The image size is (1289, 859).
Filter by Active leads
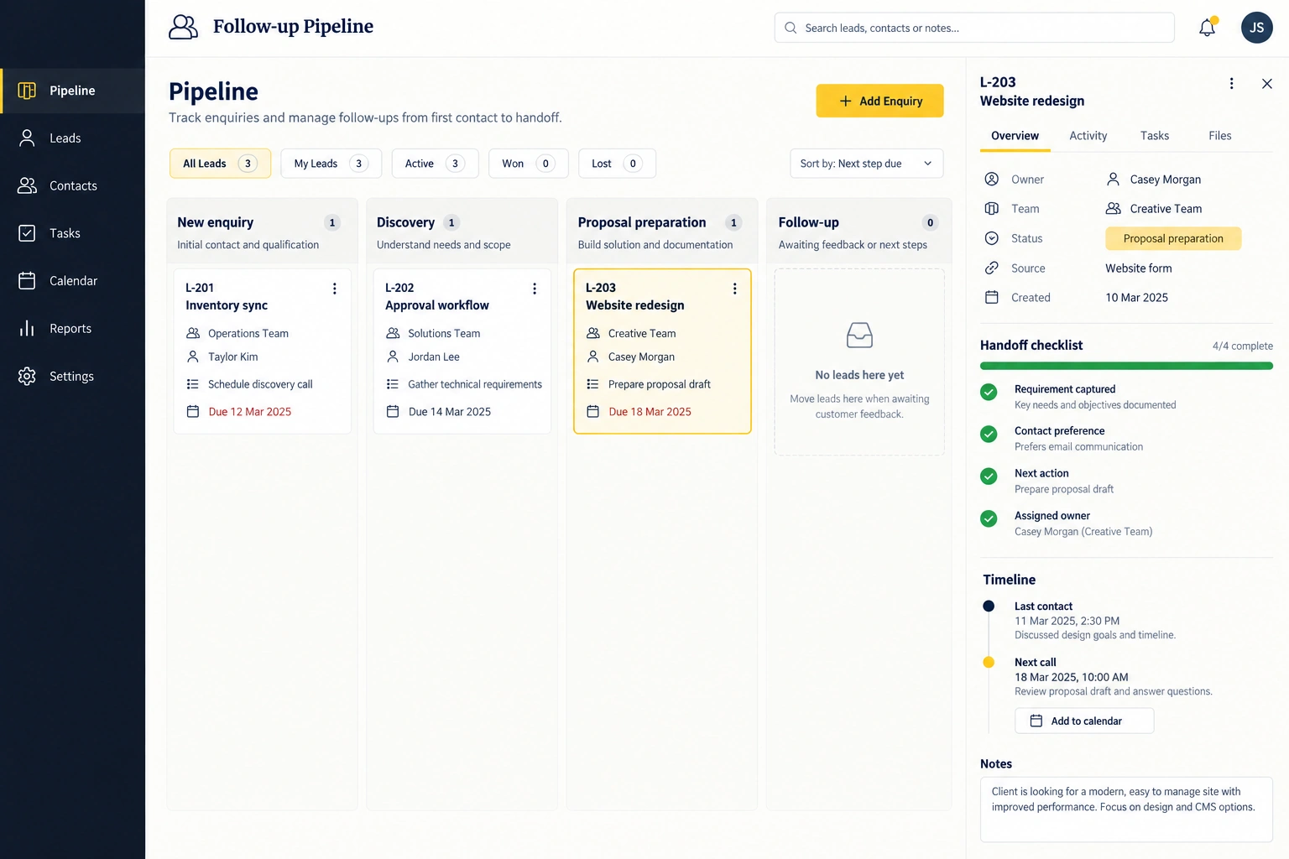coord(435,164)
